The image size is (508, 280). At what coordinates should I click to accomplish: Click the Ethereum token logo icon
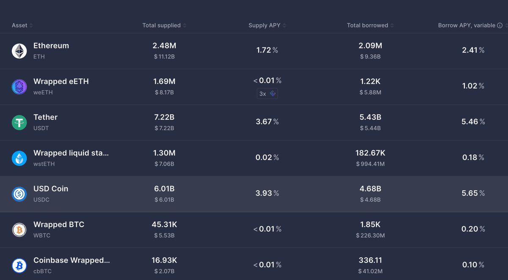[x=19, y=51]
